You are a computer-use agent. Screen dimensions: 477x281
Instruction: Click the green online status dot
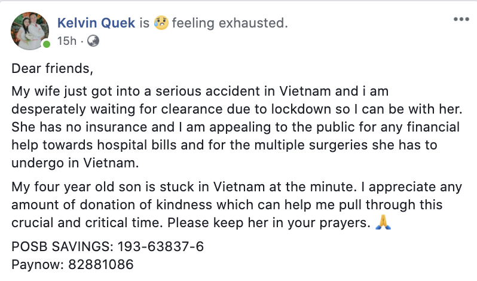(x=47, y=45)
